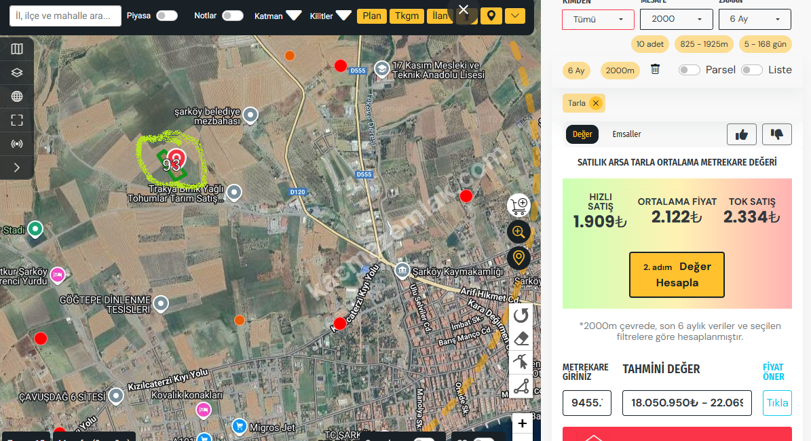
Task: Turn on the Parsel switch
Action: coord(689,70)
